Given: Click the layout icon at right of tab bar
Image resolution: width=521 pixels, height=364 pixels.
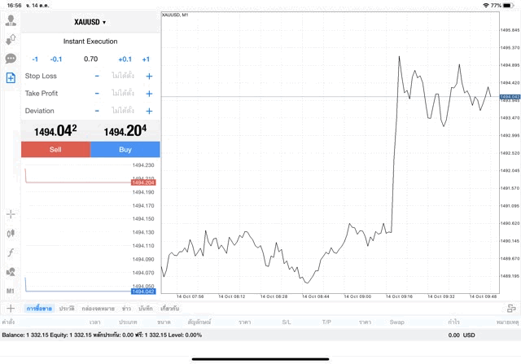Looking at the screenshot, I should click(511, 309).
